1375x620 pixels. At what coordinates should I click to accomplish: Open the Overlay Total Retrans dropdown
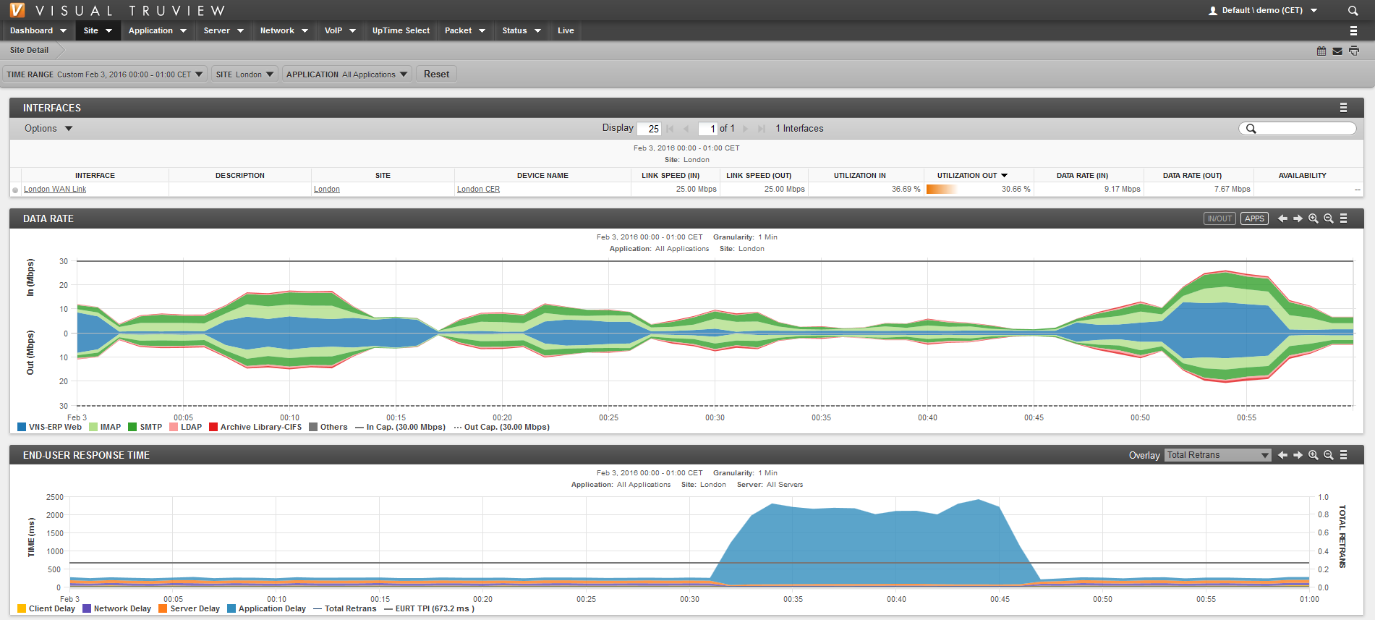click(1218, 455)
